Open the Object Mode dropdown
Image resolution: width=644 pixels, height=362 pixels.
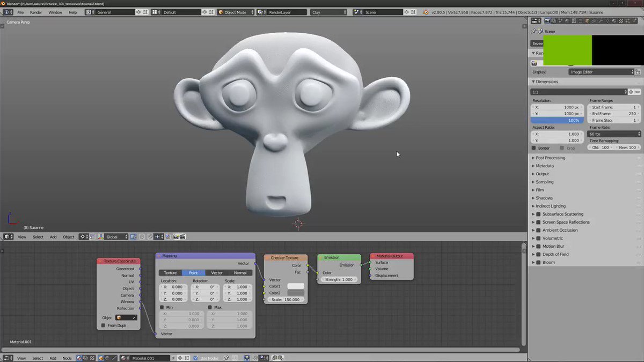235,12
